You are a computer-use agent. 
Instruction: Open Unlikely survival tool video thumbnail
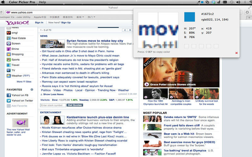tap(207, 94)
